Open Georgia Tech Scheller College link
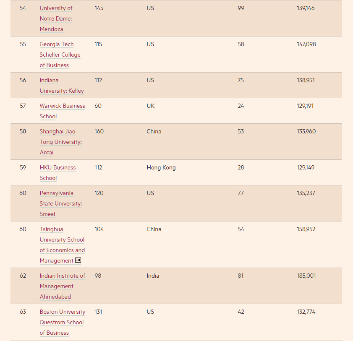 point(60,55)
